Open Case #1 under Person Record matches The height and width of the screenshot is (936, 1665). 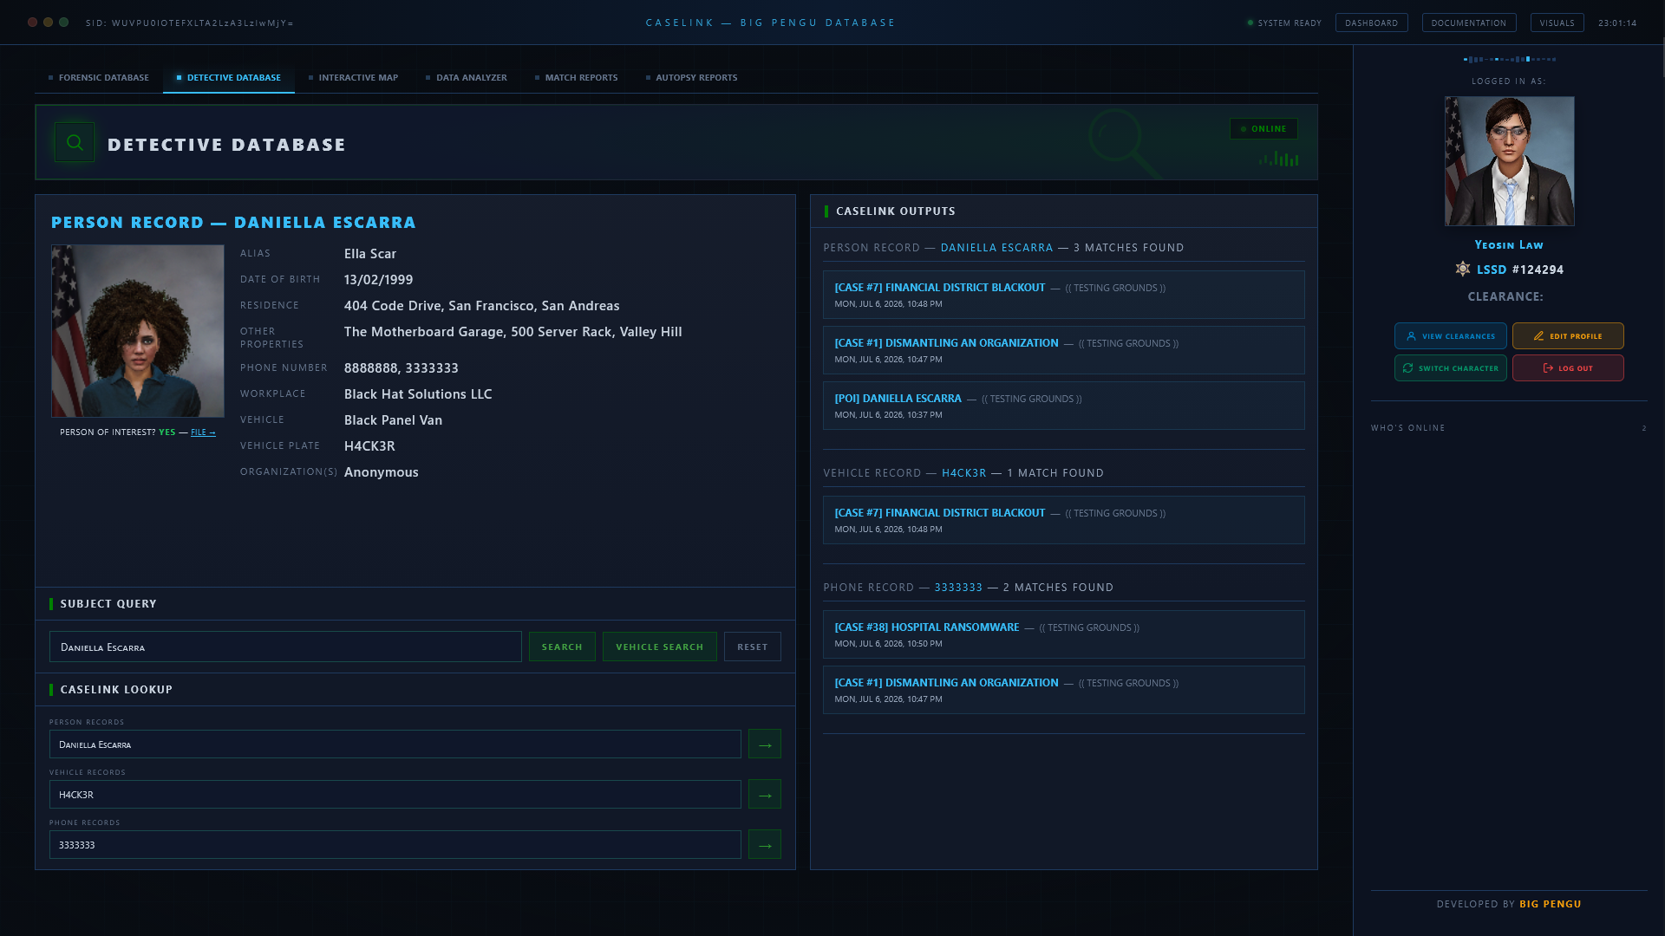point(1064,350)
